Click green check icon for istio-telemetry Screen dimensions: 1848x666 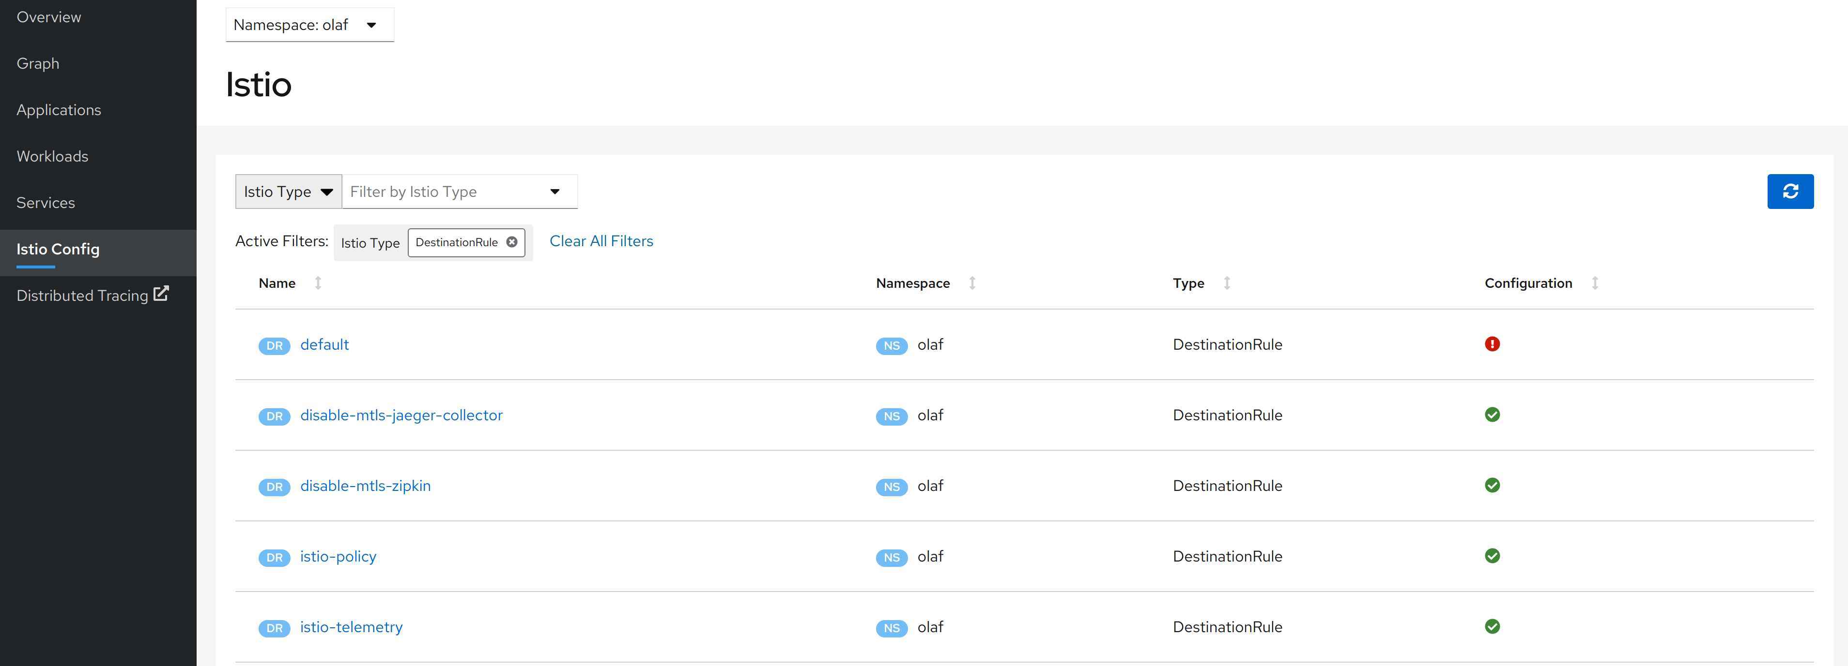coord(1492,627)
